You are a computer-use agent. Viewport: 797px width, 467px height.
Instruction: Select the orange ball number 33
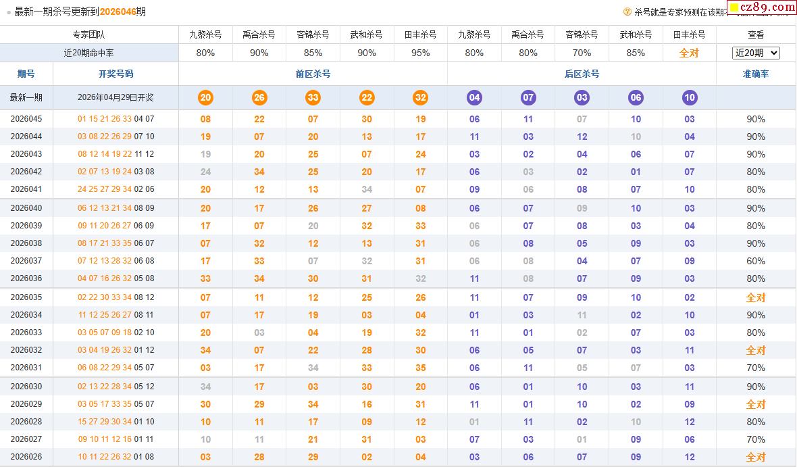coord(313,97)
